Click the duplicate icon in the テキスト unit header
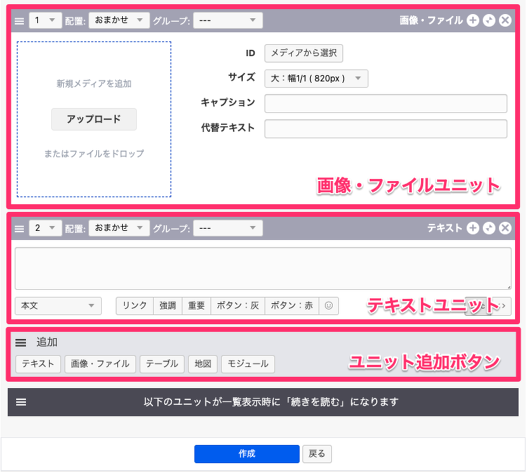 tap(489, 228)
